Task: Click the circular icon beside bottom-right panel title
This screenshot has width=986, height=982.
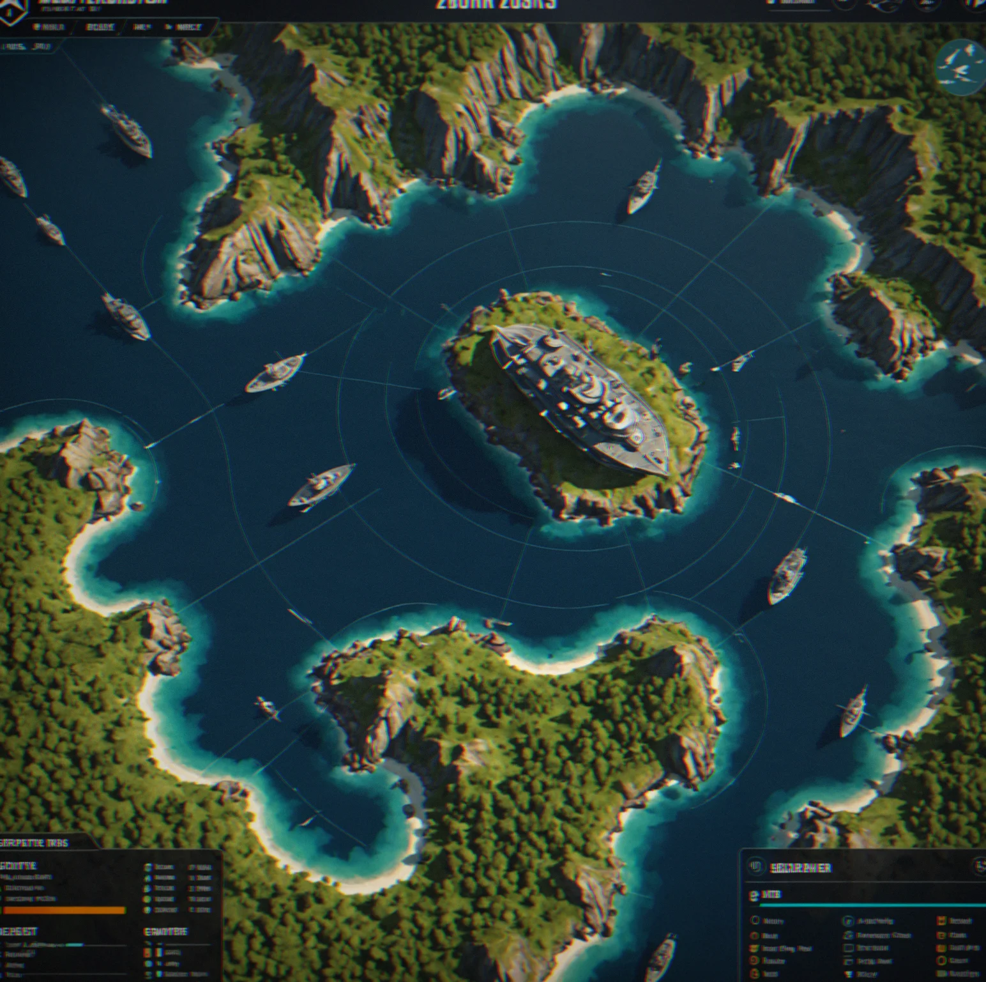Action: point(755,866)
